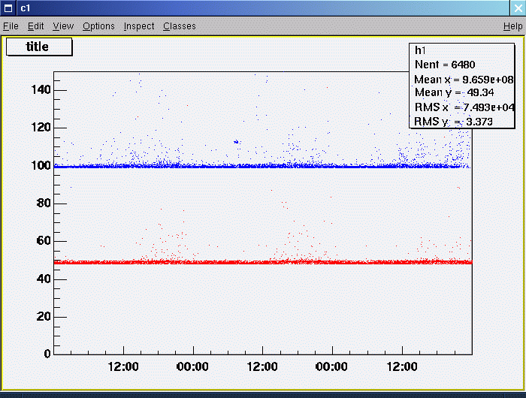Viewport: 526px width, 398px height.
Task: Click the blue data band near 100
Action: (261, 166)
